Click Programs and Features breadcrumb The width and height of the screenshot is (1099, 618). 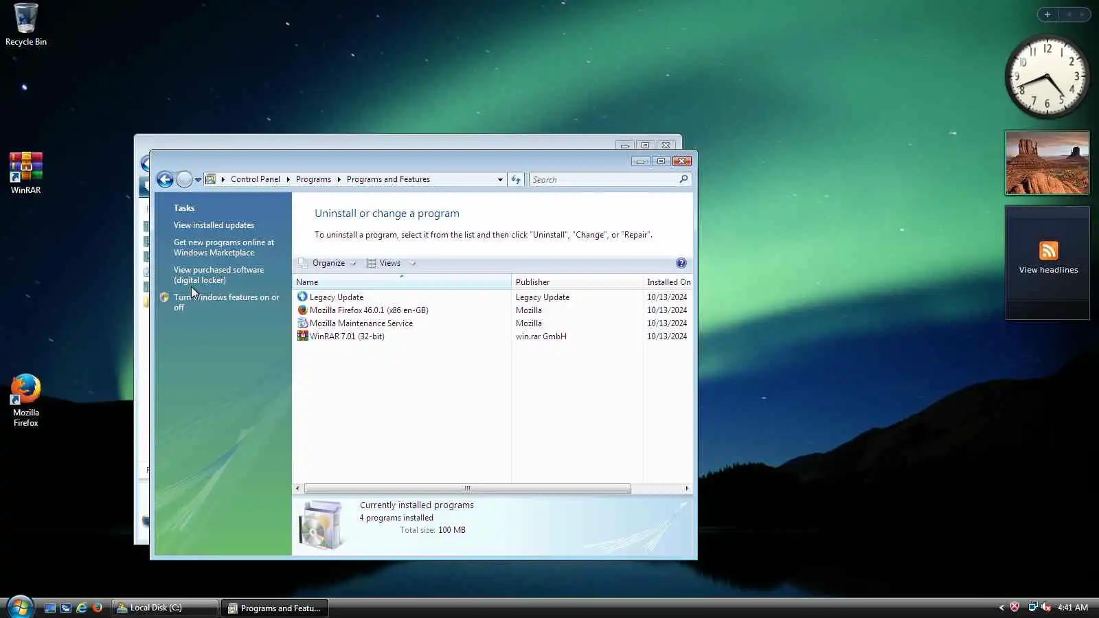[x=388, y=179]
